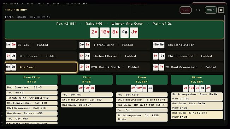The image size is (230, 129).
Task: Click Paul Greenstein SB $5 action
Action: pos(31,87)
